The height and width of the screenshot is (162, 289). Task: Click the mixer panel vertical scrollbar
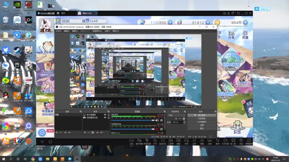(165, 122)
